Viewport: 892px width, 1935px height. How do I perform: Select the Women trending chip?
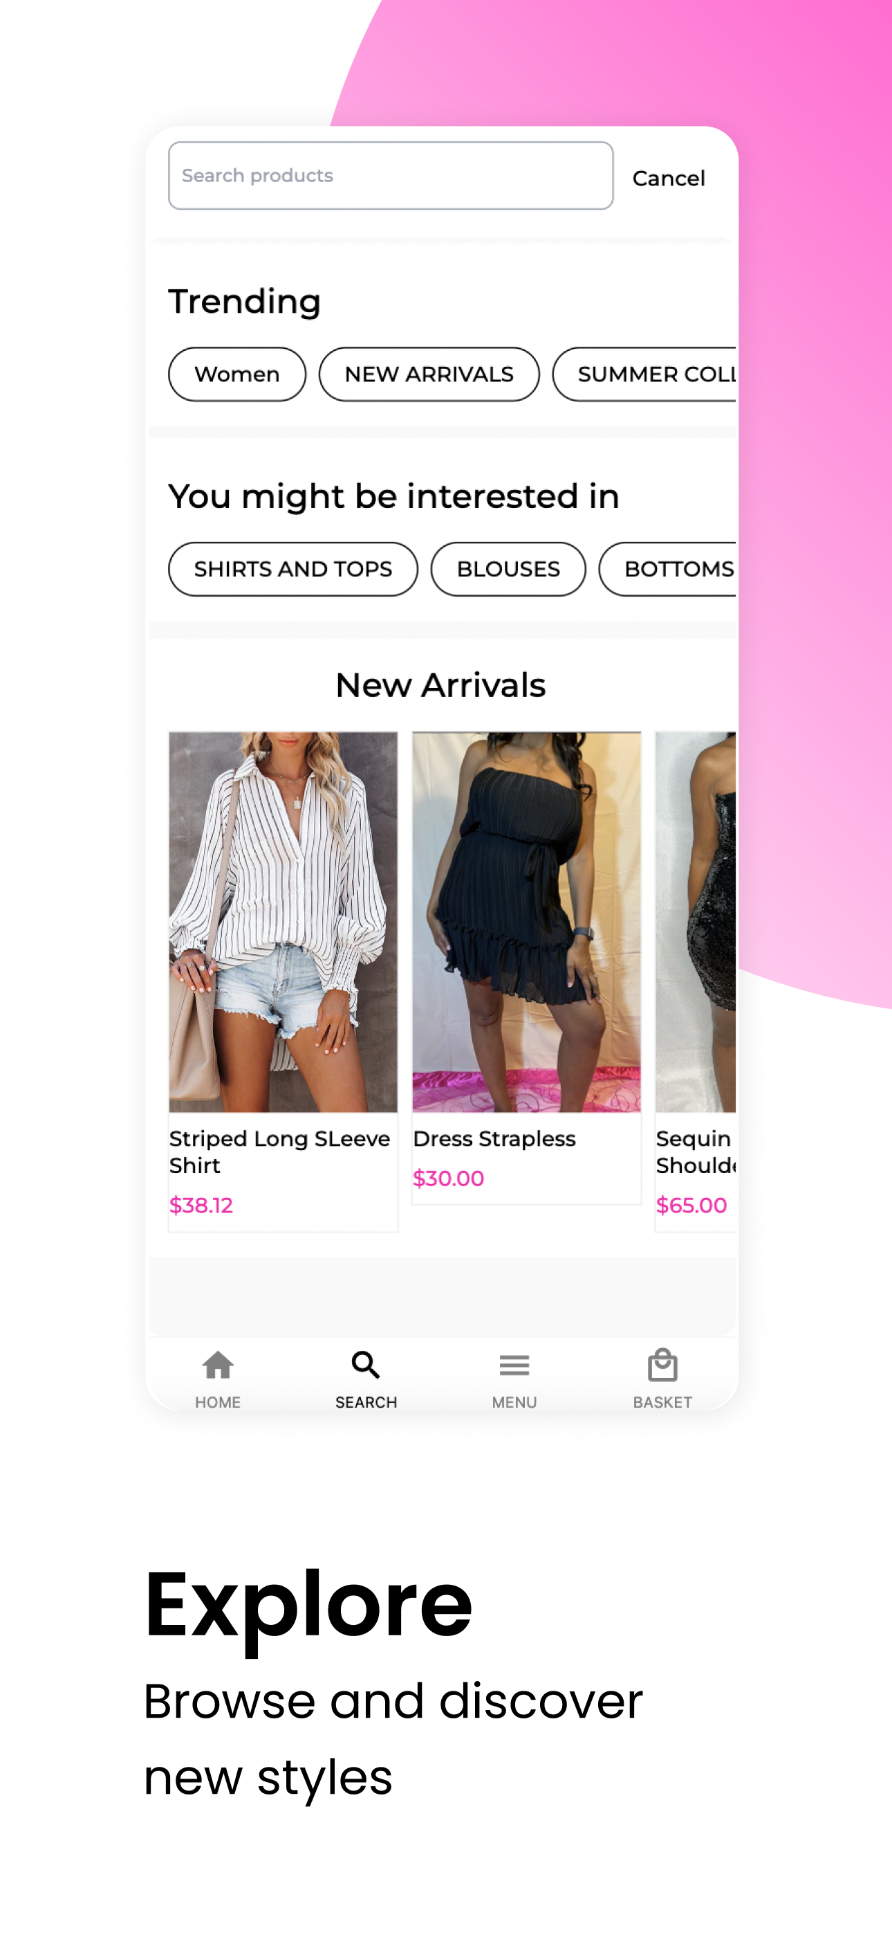(x=237, y=374)
